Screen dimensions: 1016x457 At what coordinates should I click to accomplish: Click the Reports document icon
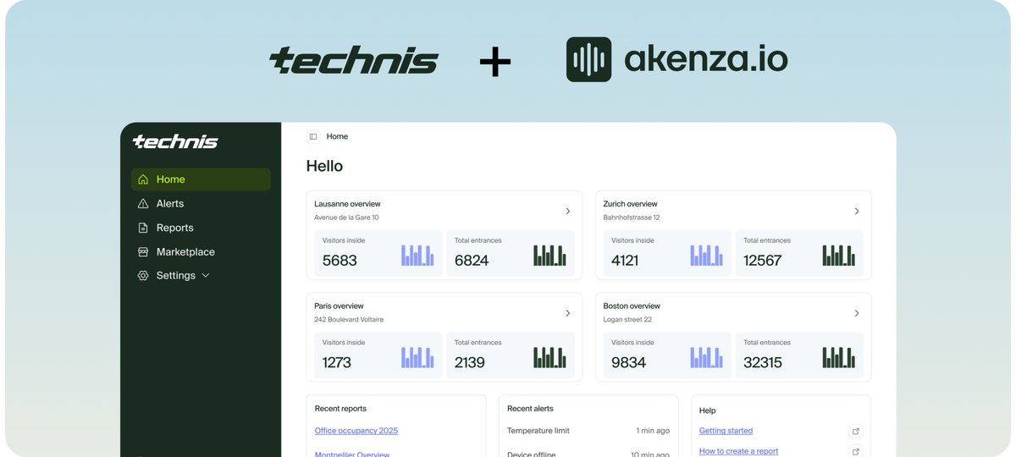click(x=143, y=228)
